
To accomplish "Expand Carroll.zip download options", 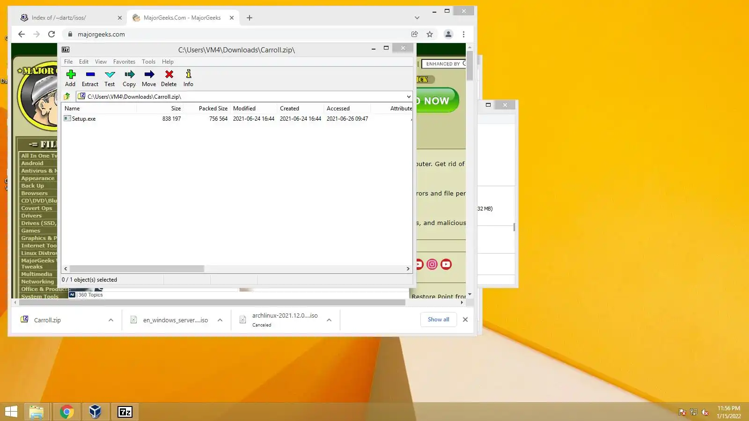I will [x=111, y=320].
